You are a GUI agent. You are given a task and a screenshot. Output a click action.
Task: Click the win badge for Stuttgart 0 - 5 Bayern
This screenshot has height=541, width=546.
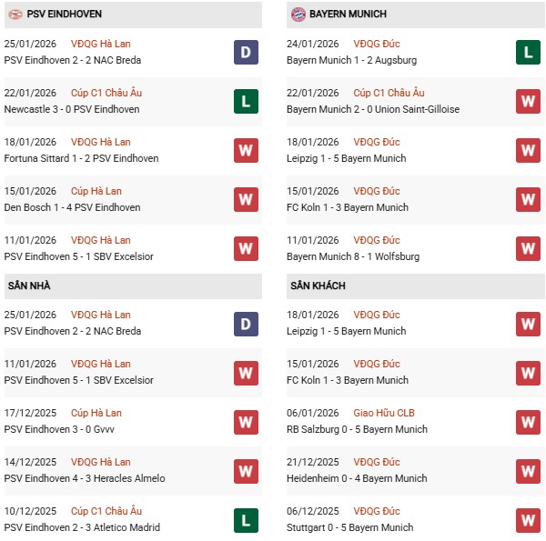pyautogui.click(x=528, y=520)
